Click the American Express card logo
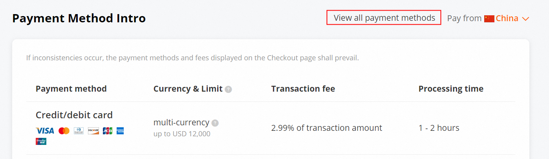Screen dimensions: 549x159 coord(120,131)
